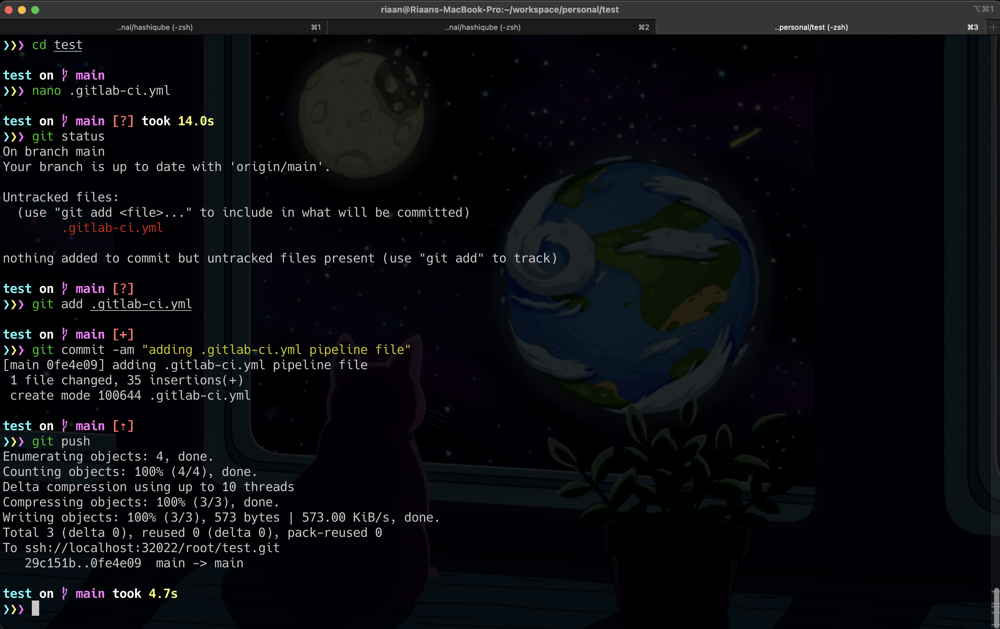Click the '[+]' staged status indicator
Screen dimensions: 1000x629
[x=123, y=334]
